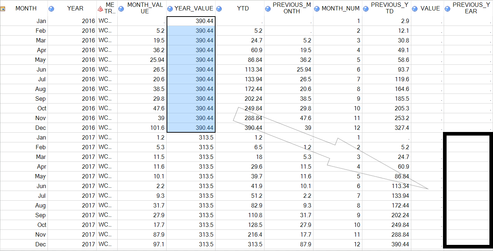Sort by clicking the YTD column header
Viewport: 493px width, 251px height.
pos(243,8)
